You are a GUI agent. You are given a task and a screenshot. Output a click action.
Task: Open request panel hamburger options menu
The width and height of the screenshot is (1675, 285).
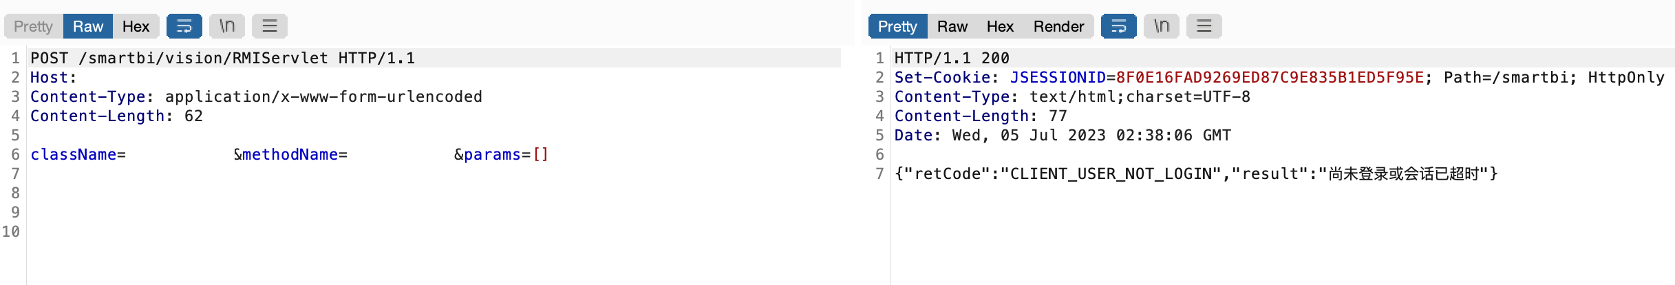tap(269, 26)
